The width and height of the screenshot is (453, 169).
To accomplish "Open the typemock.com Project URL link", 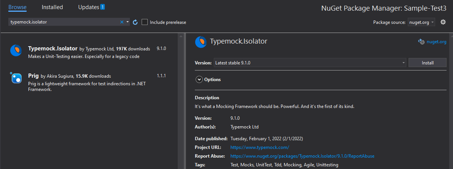I will click(260, 147).
